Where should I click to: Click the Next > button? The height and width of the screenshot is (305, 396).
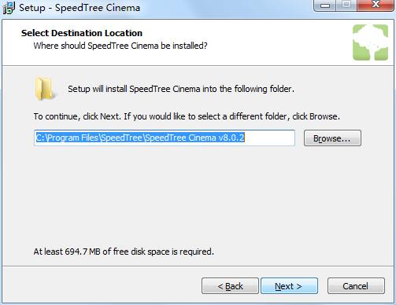pos(289,286)
